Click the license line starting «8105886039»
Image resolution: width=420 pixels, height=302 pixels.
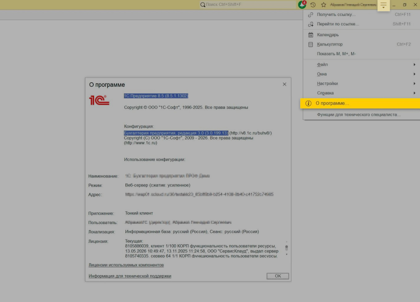(200, 246)
